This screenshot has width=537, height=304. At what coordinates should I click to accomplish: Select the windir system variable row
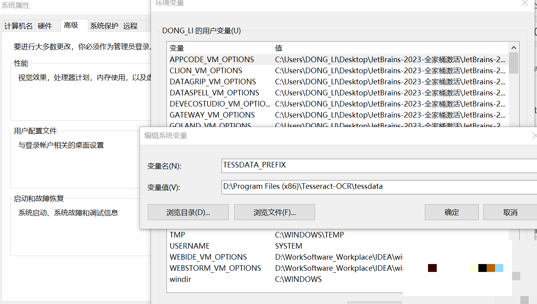(180, 279)
